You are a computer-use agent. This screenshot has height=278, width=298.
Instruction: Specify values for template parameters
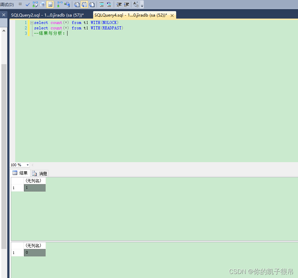pos(136,4)
